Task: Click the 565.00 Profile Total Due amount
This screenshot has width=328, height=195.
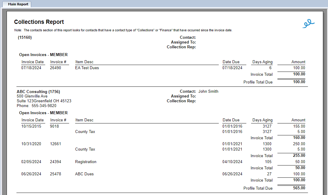Action: point(299,188)
